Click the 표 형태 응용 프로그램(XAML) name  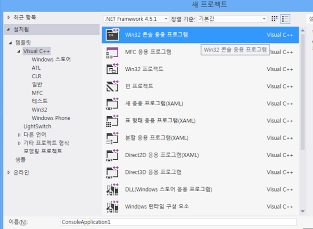click(x=161, y=121)
